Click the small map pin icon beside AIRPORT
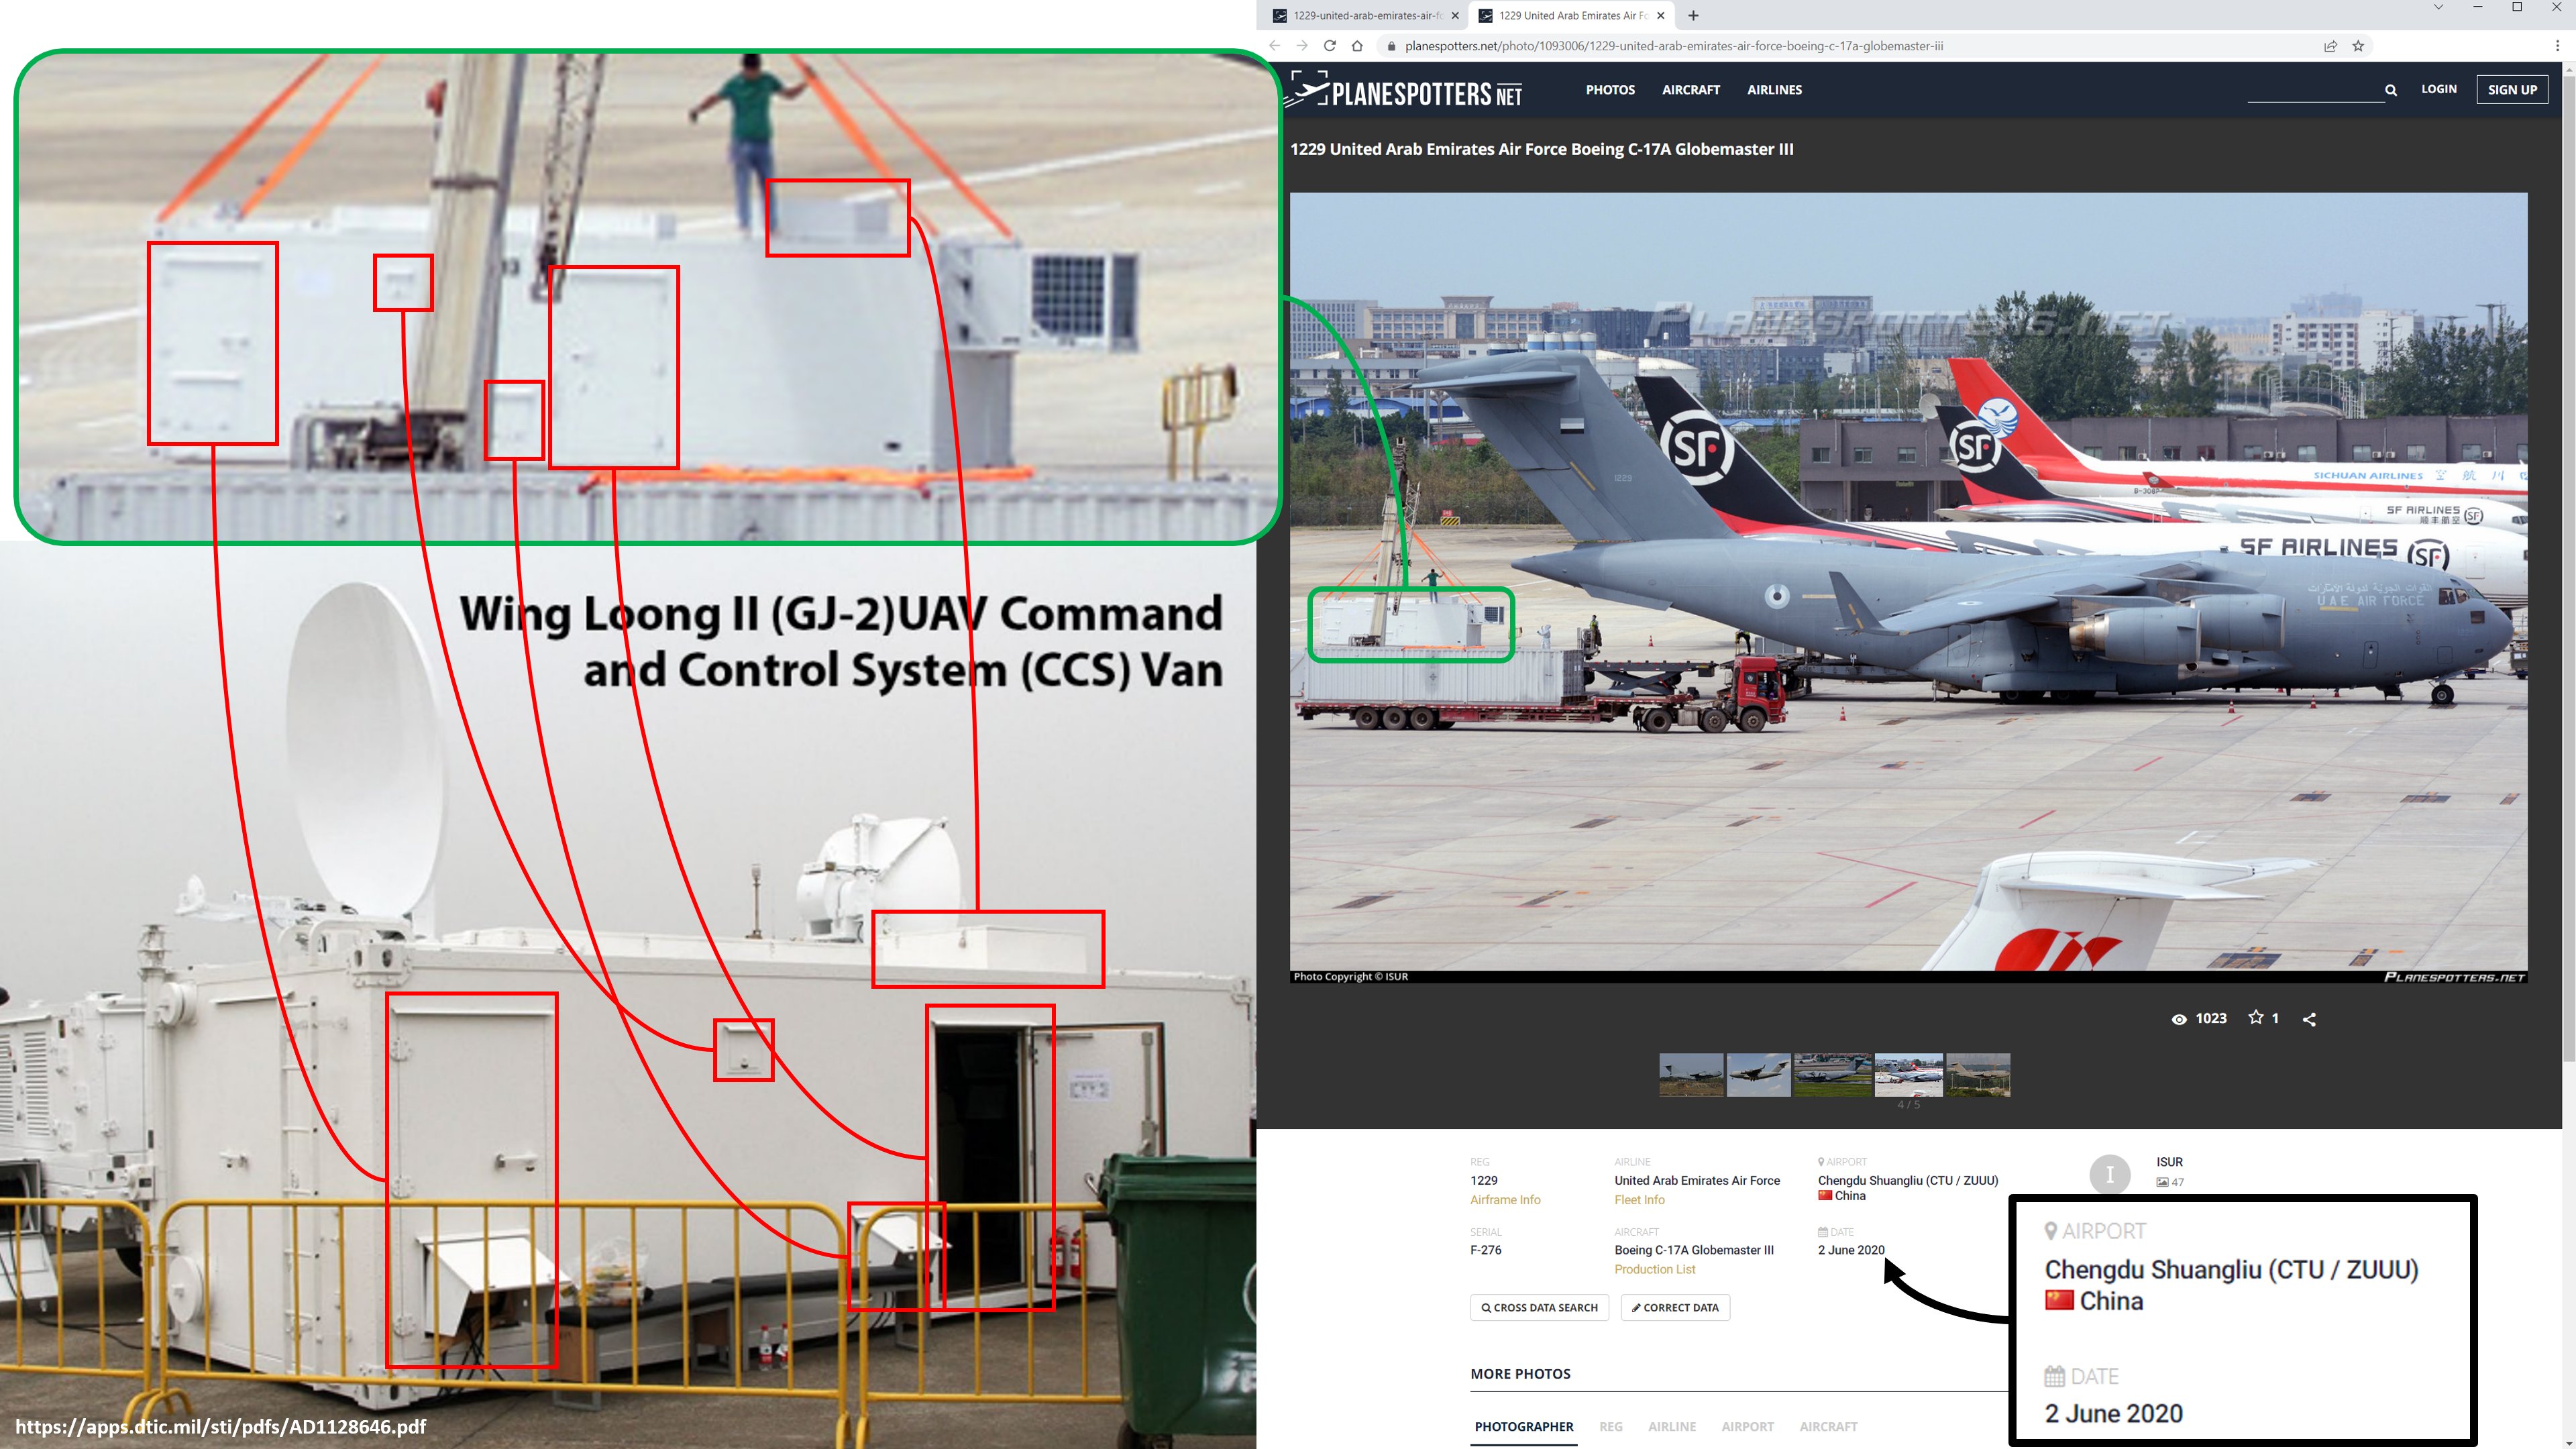The width and height of the screenshot is (2576, 1449). click(x=1822, y=1162)
